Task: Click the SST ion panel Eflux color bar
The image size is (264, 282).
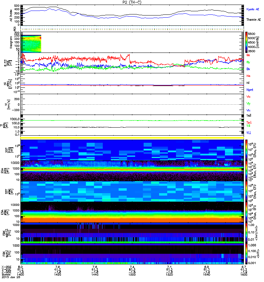Action: [x=246, y=150]
